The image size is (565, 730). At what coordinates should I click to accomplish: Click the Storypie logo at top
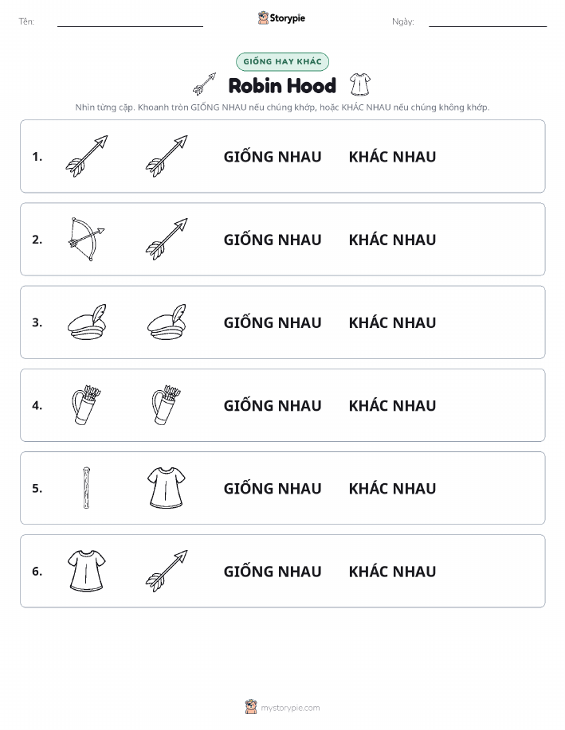click(x=281, y=18)
